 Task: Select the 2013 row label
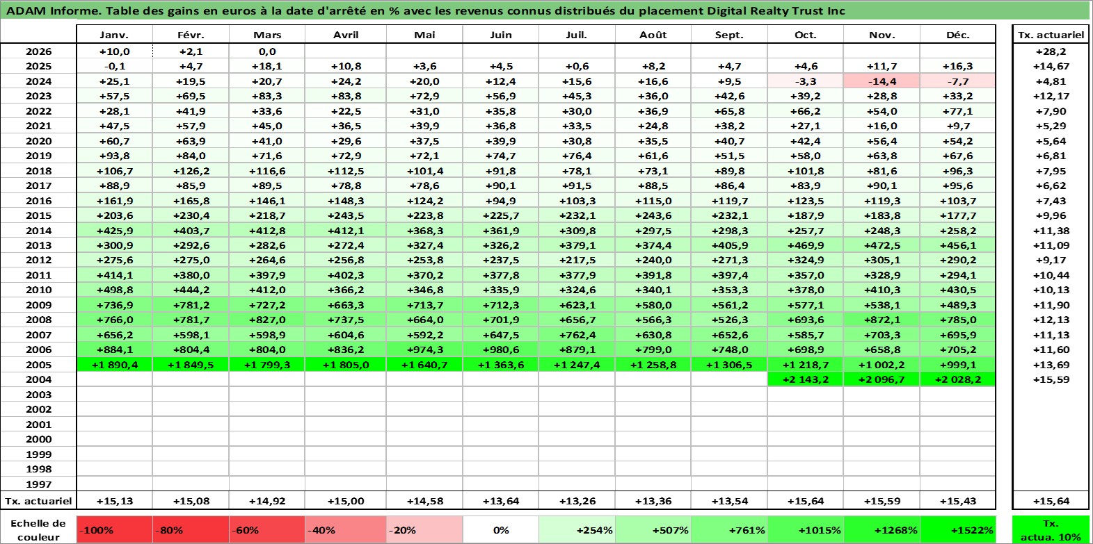[x=38, y=245]
